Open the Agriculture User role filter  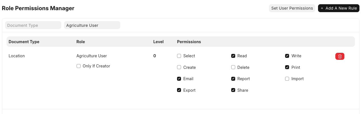(92, 25)
